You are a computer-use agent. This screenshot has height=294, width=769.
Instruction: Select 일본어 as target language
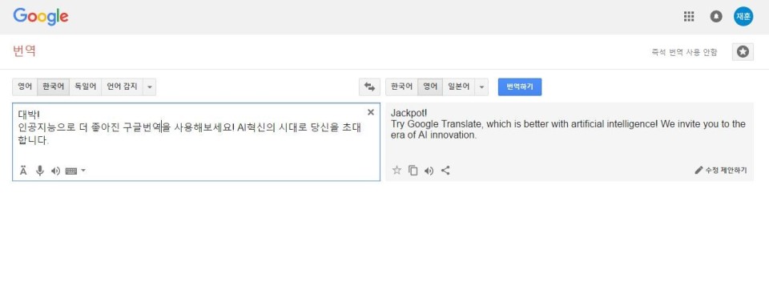tap(459, 87)
